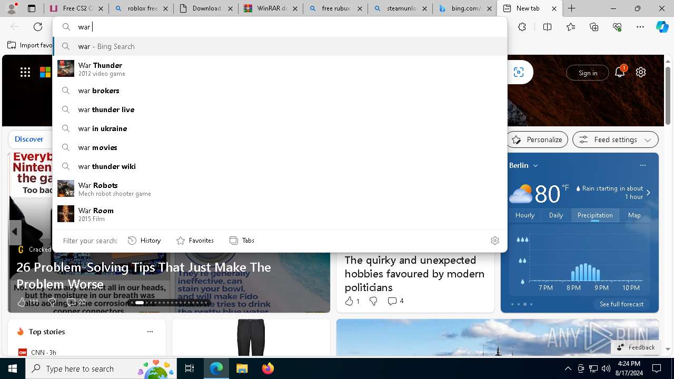674x379 pixels.
Task: Dislike the quirky hobbies article
Action: [373, 301]
